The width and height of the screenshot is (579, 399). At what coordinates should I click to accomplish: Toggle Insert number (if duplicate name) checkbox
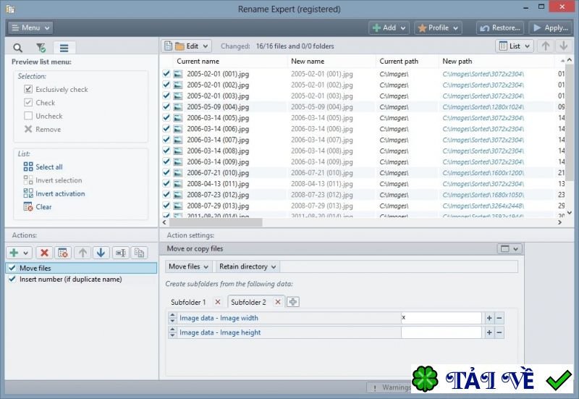[x=12, y=279]
